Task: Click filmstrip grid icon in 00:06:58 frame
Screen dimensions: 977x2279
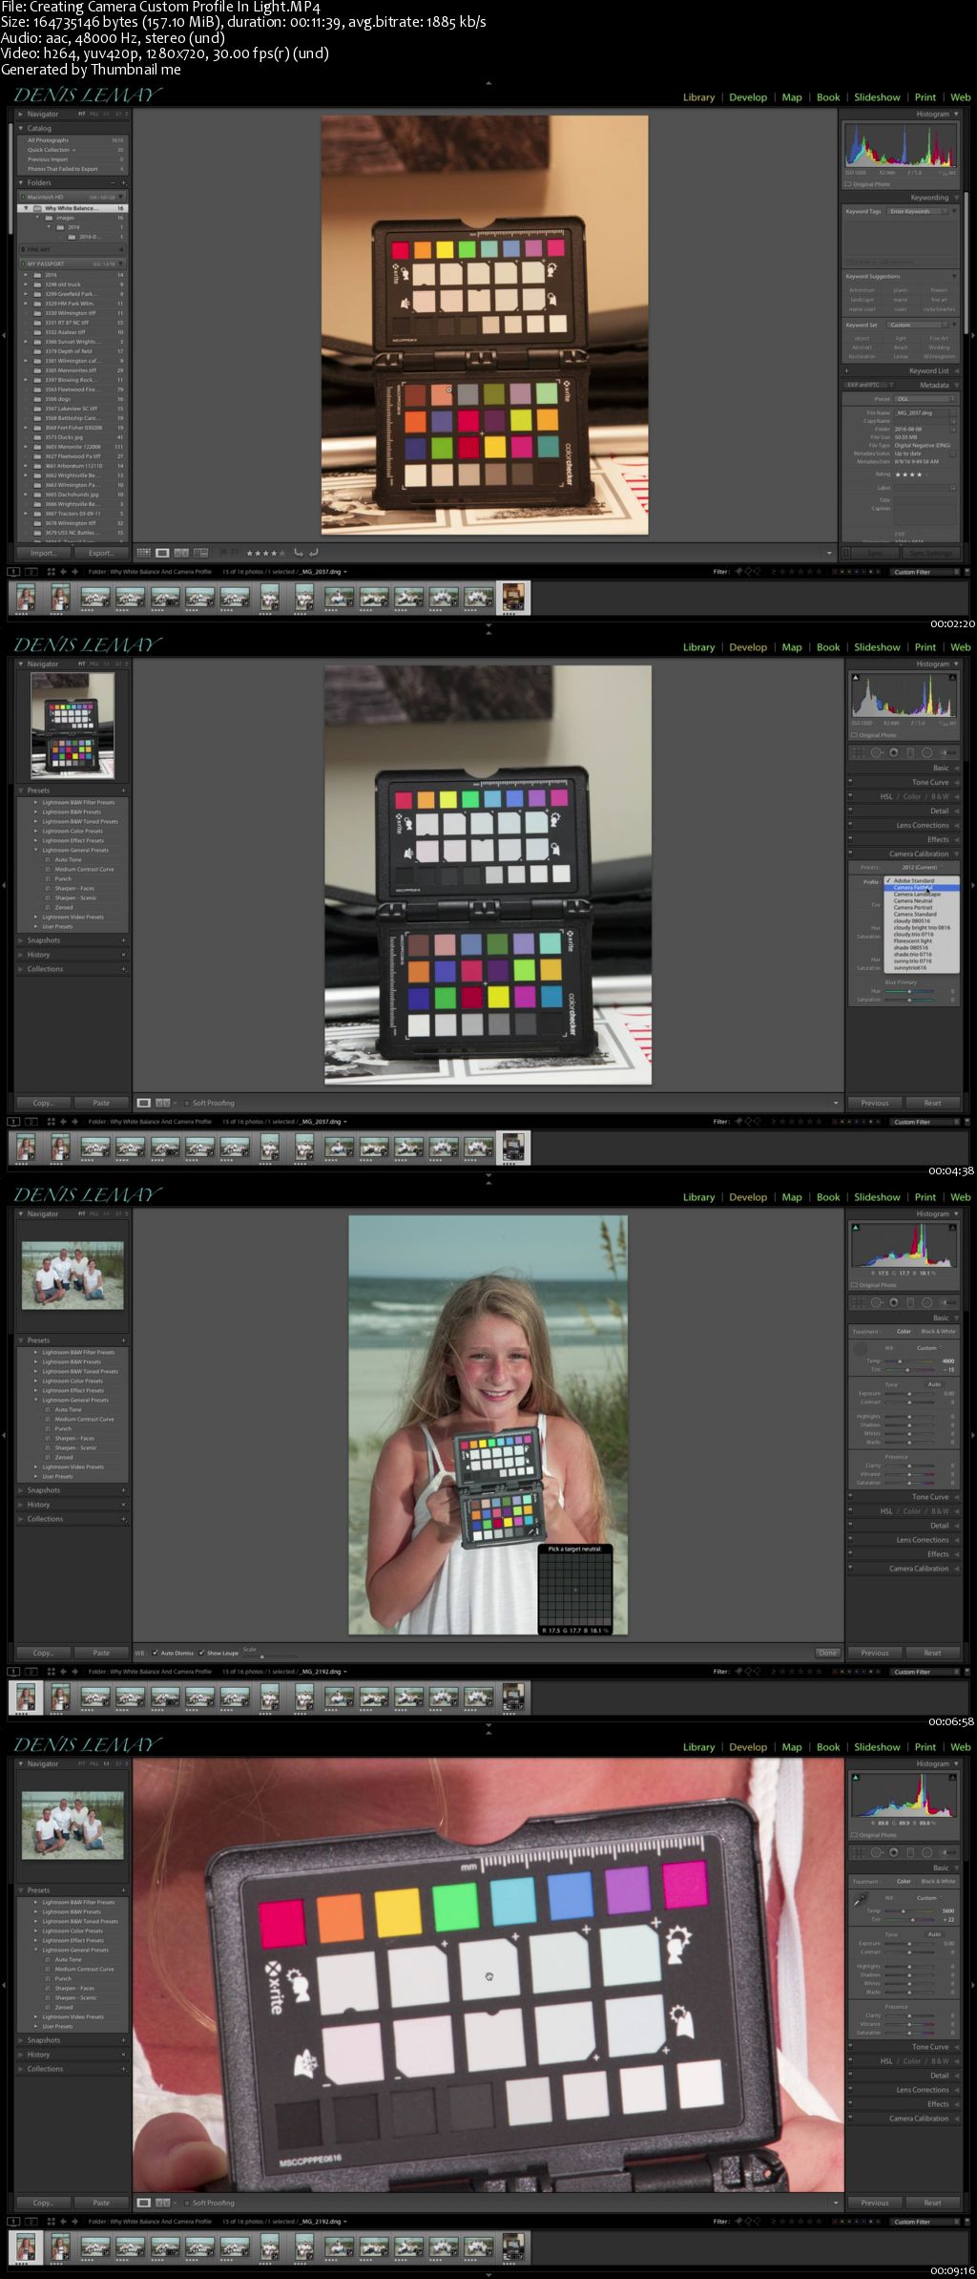Action: tap(51, 1672)
